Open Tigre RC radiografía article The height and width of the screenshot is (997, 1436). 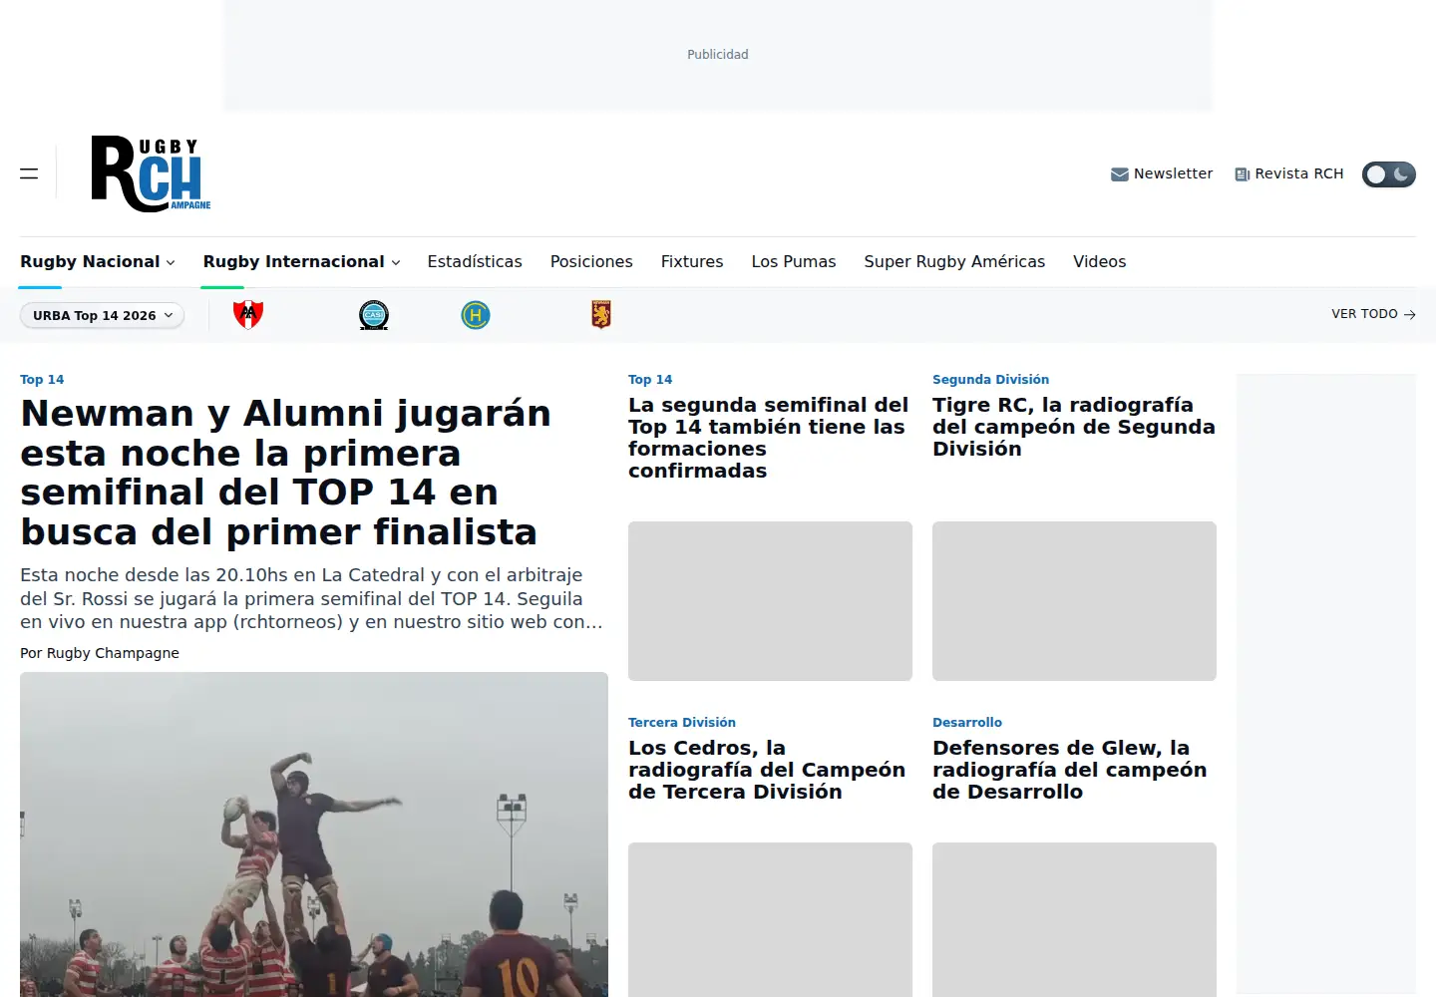pos(1073,427)
